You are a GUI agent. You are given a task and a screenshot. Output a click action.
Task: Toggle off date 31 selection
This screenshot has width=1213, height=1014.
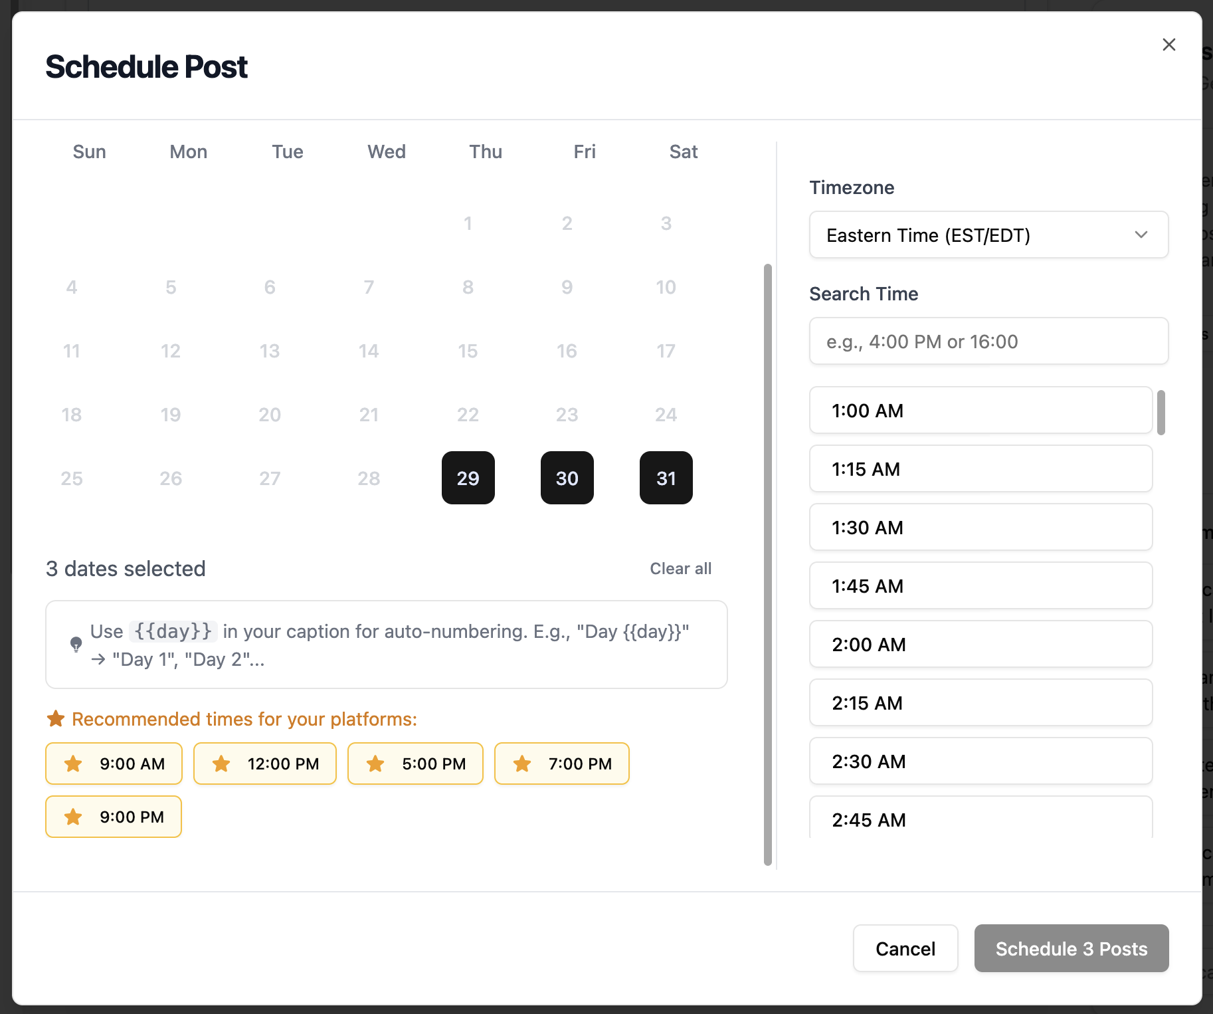tap(666, 478)
